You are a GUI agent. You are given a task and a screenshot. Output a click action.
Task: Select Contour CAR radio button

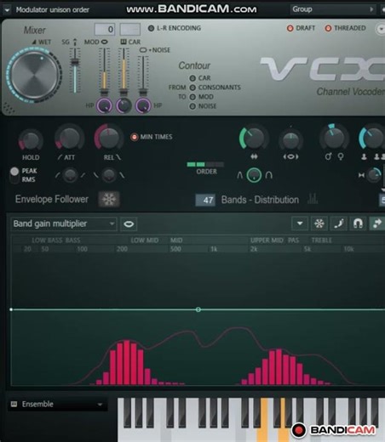pos(192,78)
